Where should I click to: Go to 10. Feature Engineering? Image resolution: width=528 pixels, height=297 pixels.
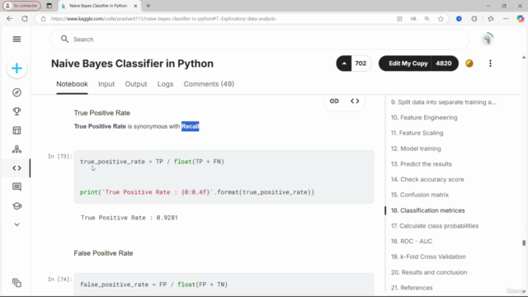tap(424, 117)
